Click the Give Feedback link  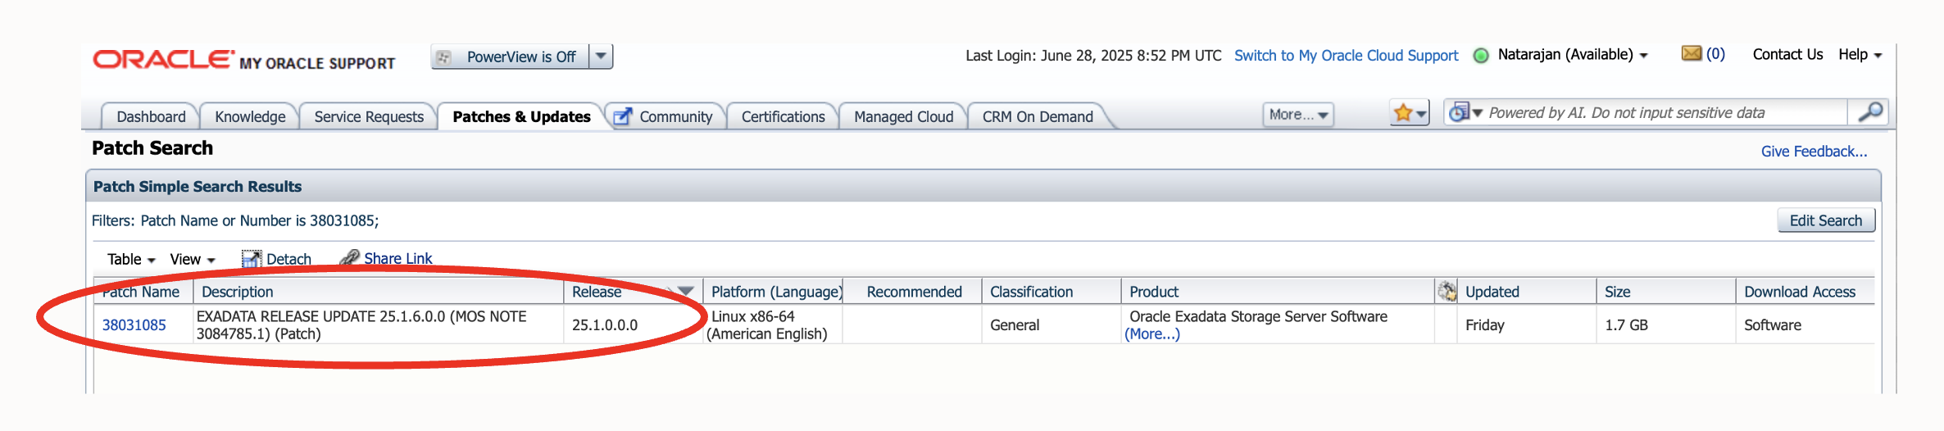[x=1814, y=152]
